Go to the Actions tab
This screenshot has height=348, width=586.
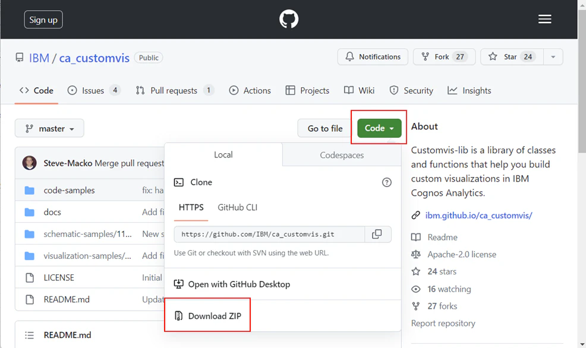coord(250,90)
